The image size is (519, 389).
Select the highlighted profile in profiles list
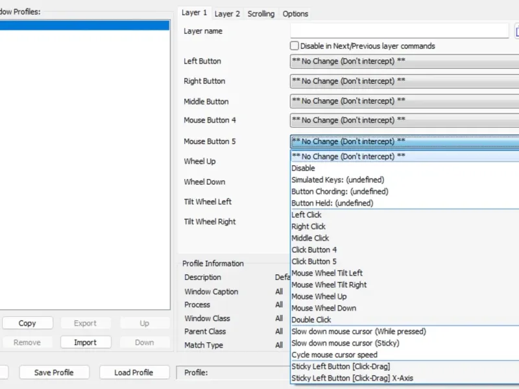point(84,25)
